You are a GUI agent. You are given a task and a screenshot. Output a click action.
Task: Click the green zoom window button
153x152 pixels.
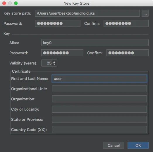[x=16, y=3]
